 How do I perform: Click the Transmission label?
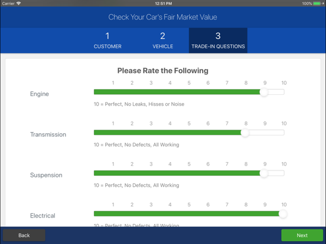tap(48, 134)
